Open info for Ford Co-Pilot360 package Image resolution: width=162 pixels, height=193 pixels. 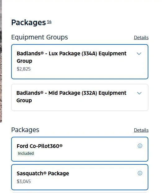click(x=140, y=146)
